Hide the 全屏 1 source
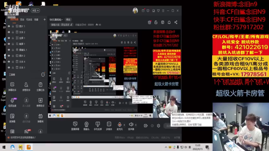Viewport: 269px width, 151px height. 9,38
